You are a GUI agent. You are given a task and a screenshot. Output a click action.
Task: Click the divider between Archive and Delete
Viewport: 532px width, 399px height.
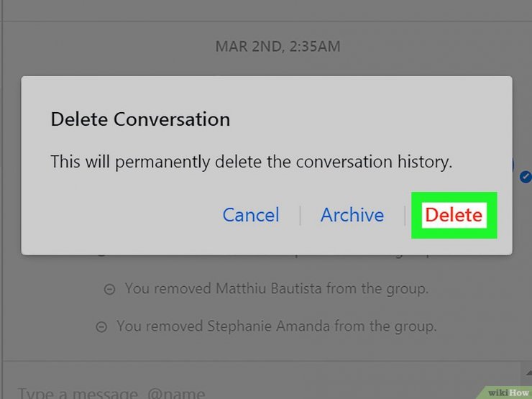[x=405, y=216]
